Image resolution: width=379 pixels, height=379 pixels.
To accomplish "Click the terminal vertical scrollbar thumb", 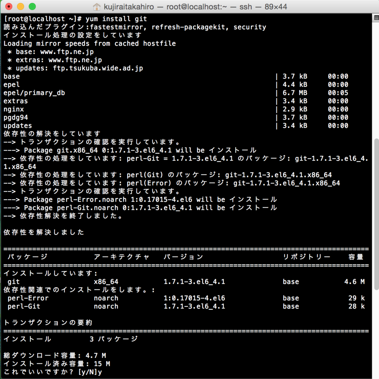I will pyautogui.click(x=376, y=214).
